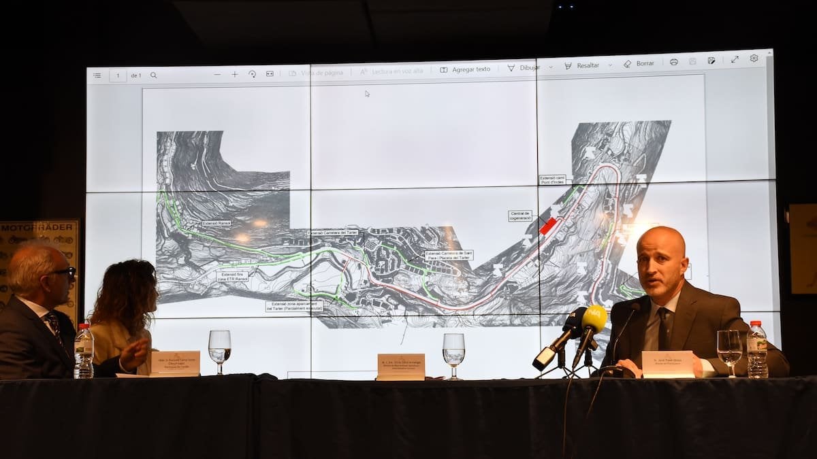This screenshot has width=817, height=459.
Task: Click the page number input field
Action: (117, 75)
